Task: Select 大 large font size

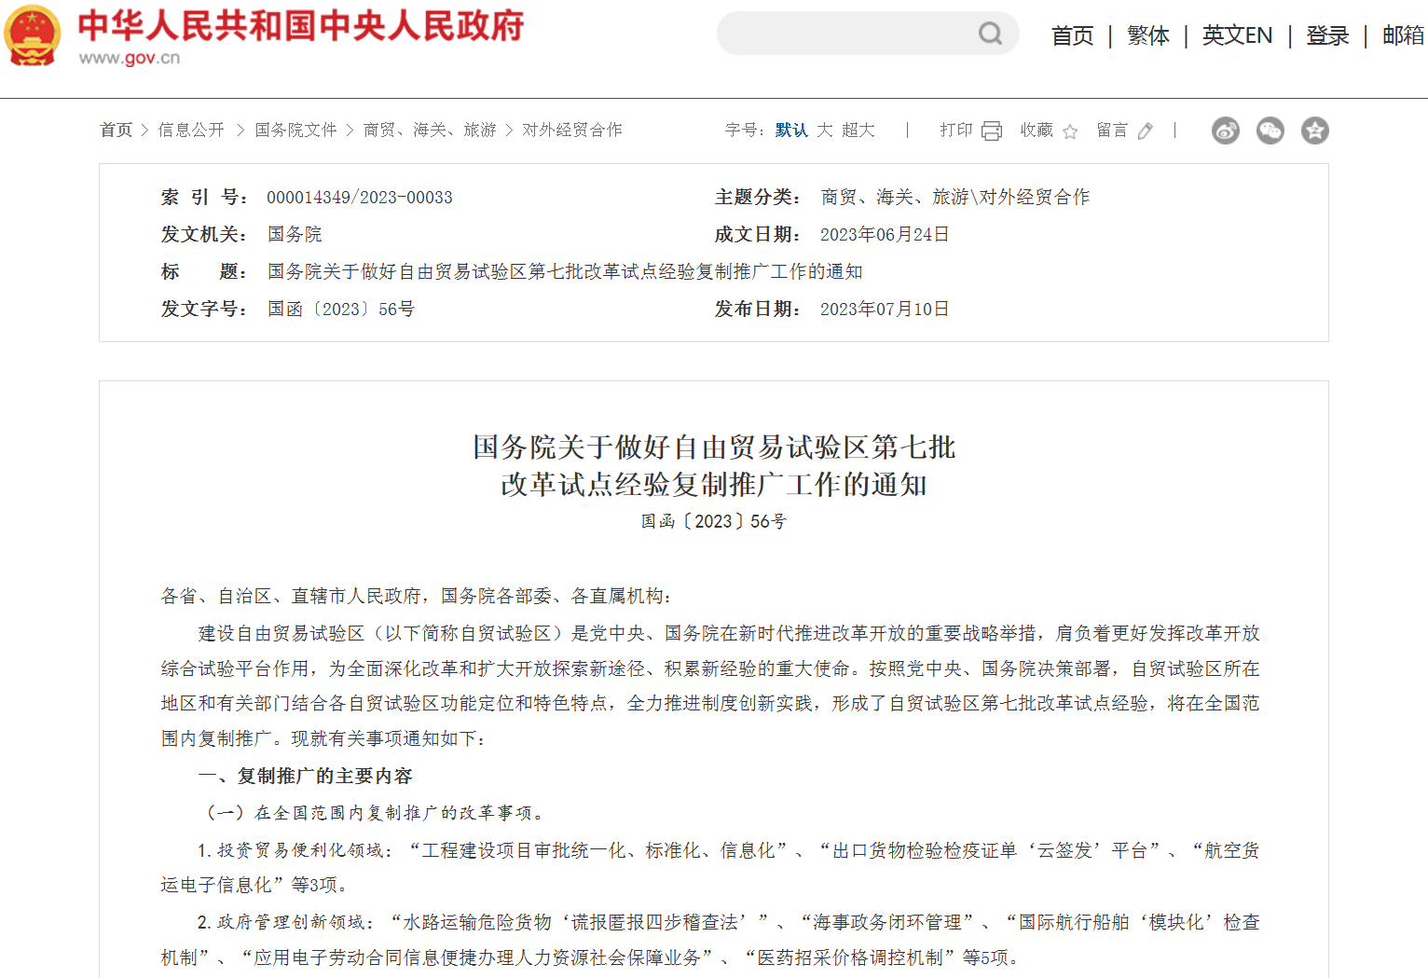Action: click(824, 130)
